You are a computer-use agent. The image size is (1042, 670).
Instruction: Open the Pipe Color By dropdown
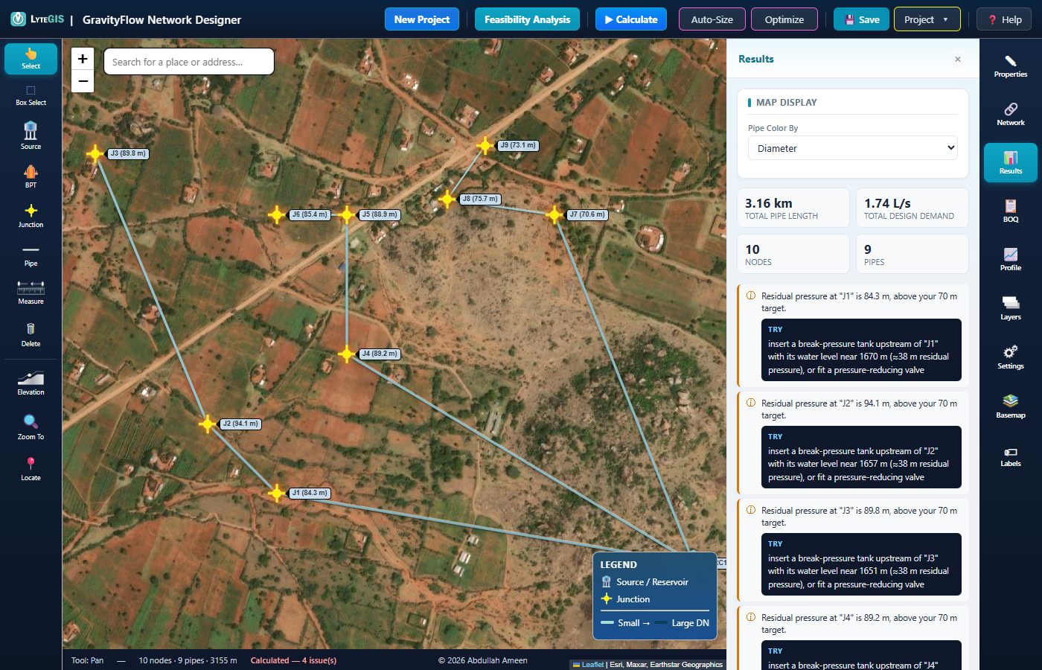[853, 148]
